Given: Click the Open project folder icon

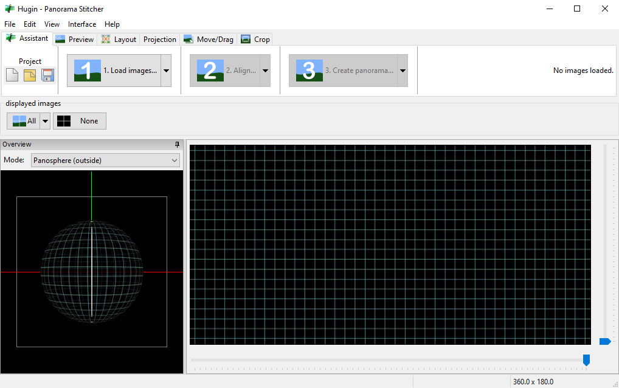Looking at the screenshot, I should (x=30, y=75).
